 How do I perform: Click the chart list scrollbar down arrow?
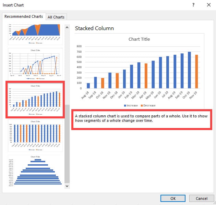pyautogui.click(x=67, y=186)
